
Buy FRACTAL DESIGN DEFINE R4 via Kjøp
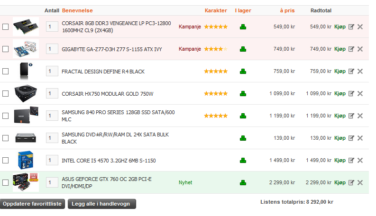[x=340, y=71]
